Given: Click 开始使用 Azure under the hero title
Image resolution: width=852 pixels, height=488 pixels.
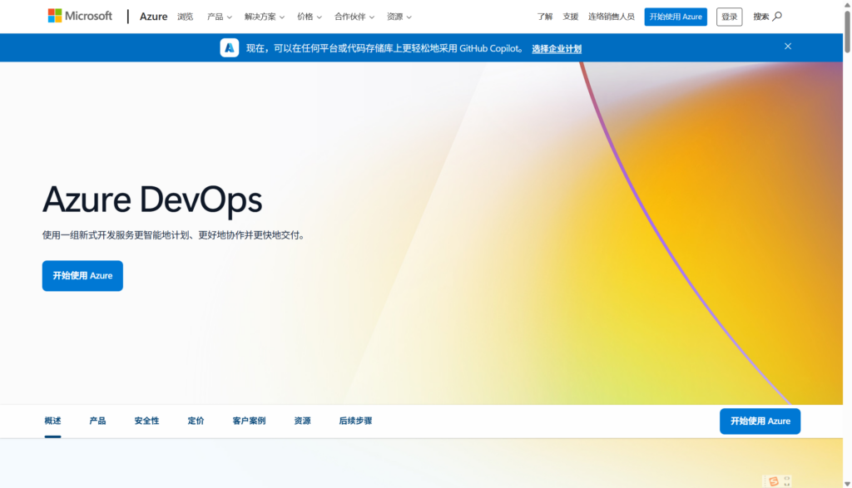Looking at the screenshot, I should point(82,276).
